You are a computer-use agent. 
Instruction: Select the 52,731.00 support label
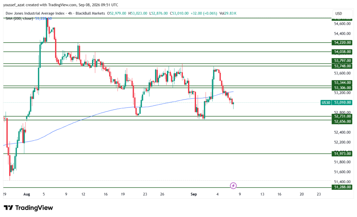[x=342, y=117]
